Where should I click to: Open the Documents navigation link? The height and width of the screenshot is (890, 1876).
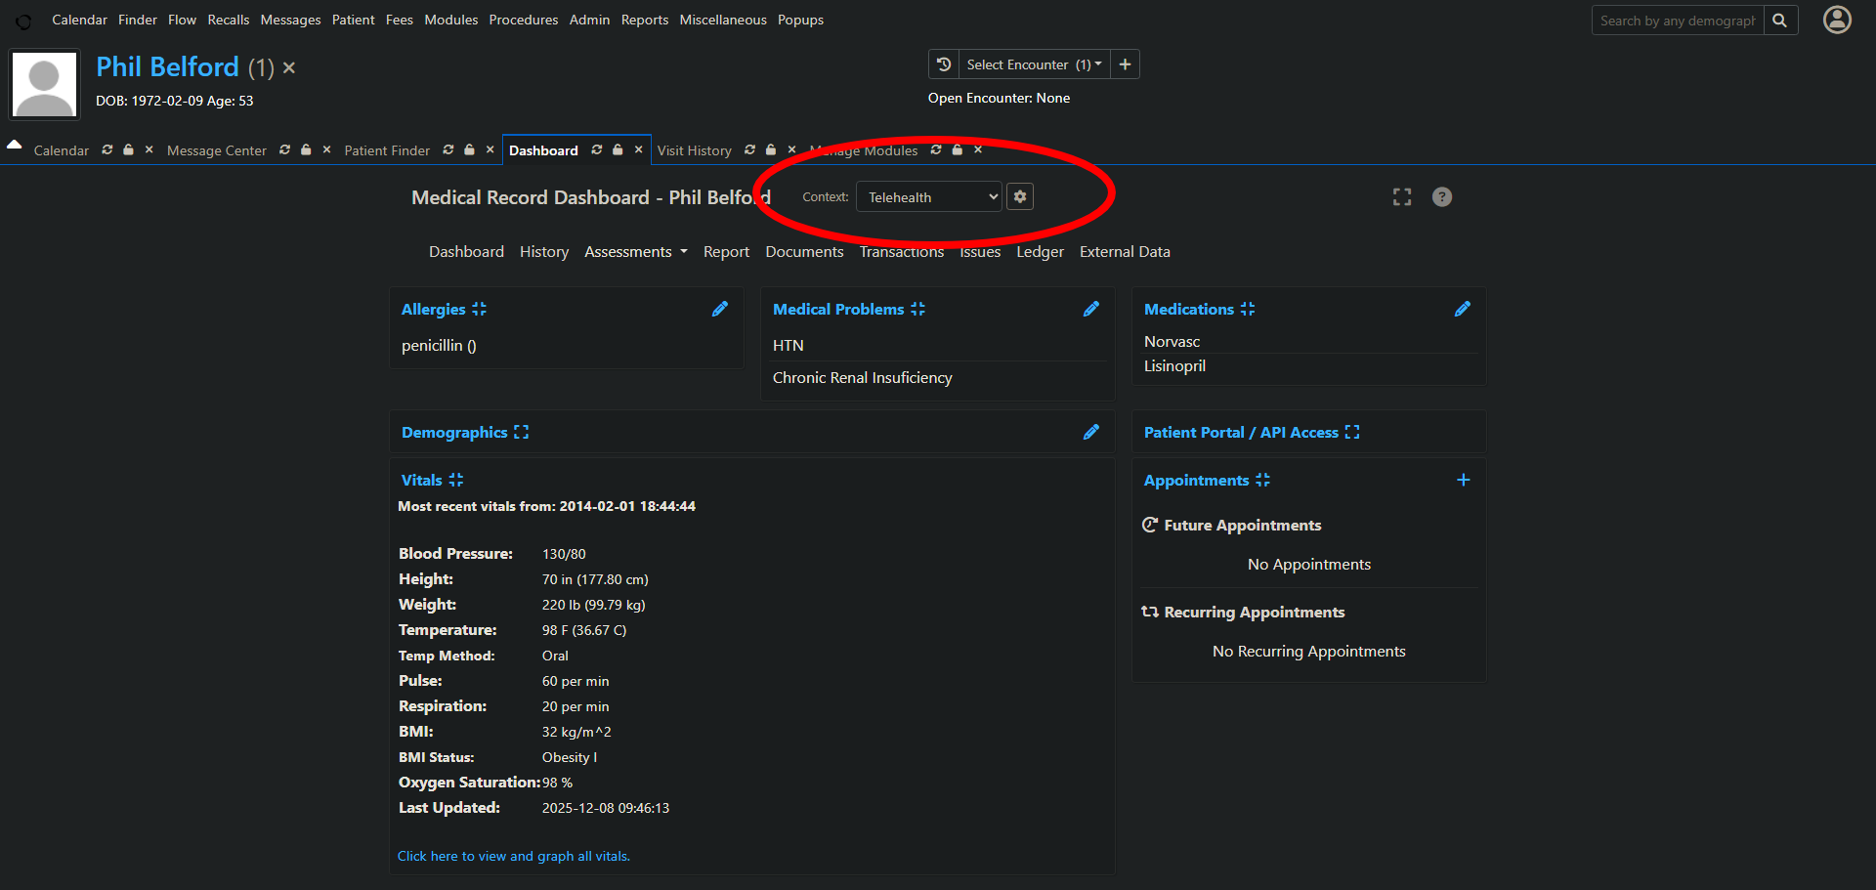804,252
